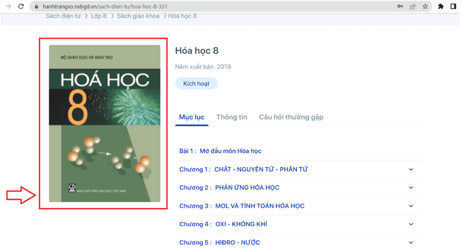
Task: Open the saved password key icon
Action: [400, 6]
